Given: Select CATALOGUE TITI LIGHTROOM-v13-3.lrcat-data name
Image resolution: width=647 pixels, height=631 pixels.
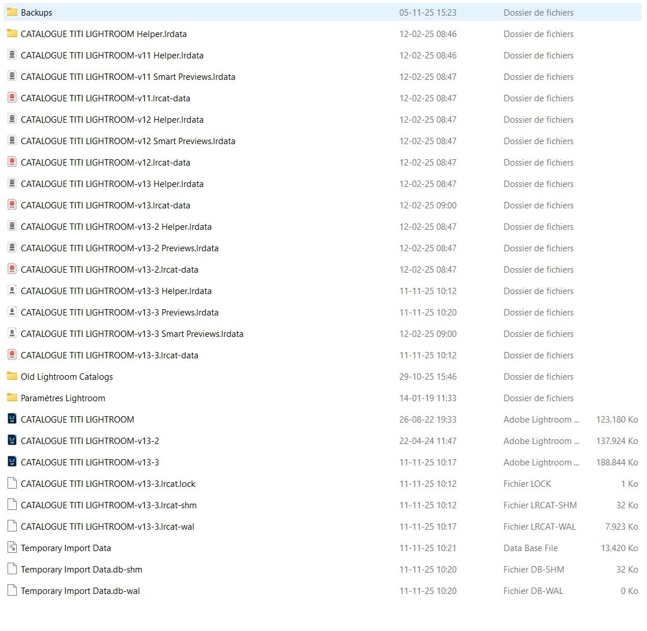Looking at the screenshot, I should tap(109, 355).
